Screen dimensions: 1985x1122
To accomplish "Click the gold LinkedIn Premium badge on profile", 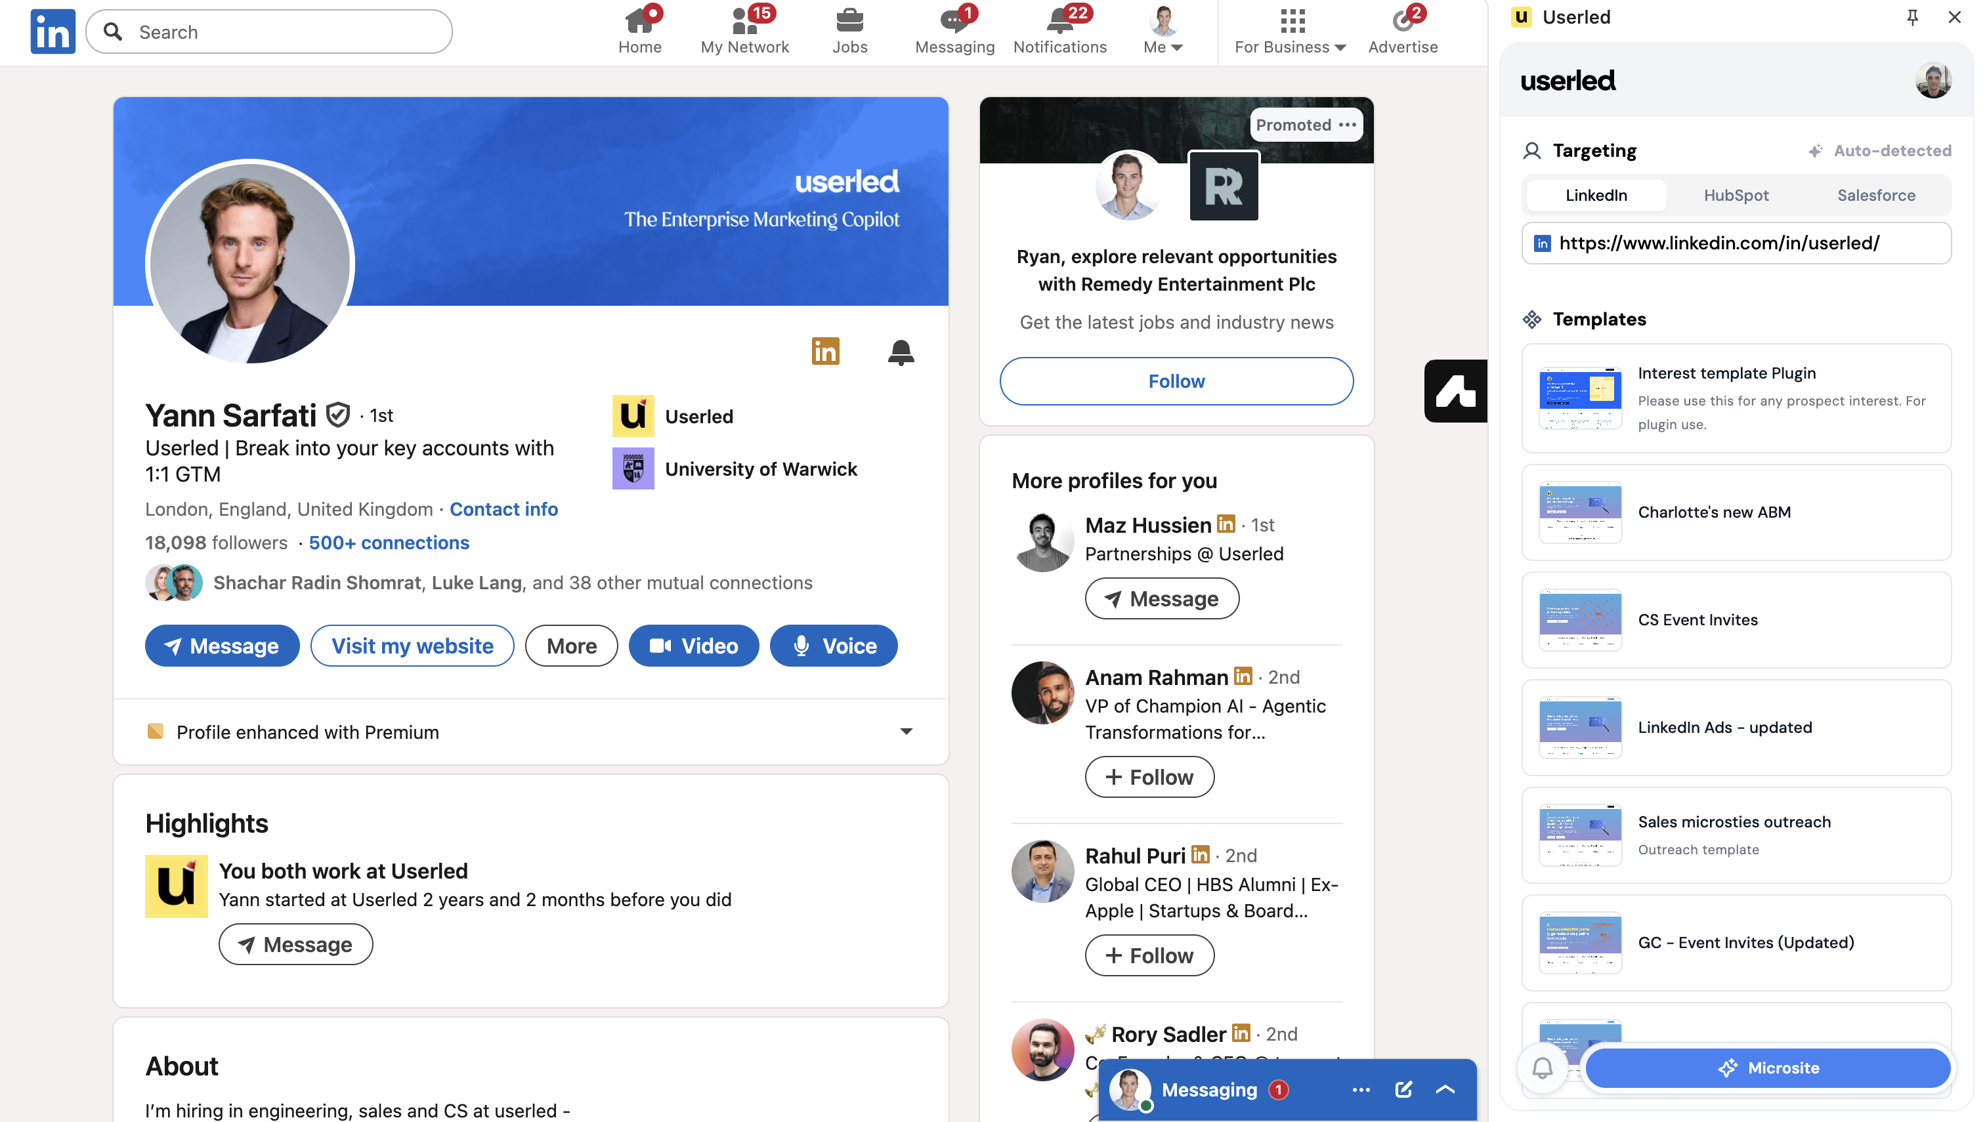I will [x=825, y=352].
